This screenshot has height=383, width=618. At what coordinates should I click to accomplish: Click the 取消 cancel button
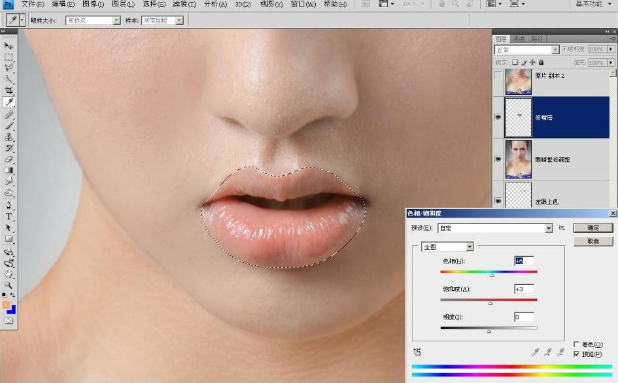point(593,241)
